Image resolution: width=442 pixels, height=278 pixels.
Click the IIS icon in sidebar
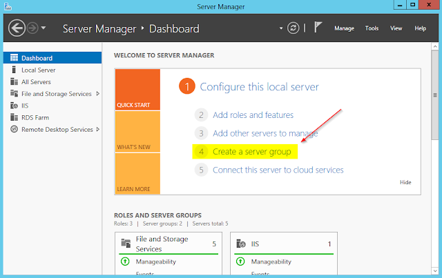pos(15,106)
